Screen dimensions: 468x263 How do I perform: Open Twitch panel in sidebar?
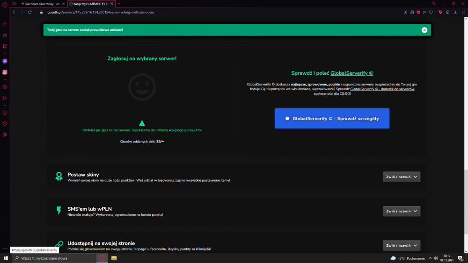5,46
